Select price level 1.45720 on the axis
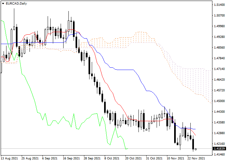The image size is (227, 162). [219, 90]
